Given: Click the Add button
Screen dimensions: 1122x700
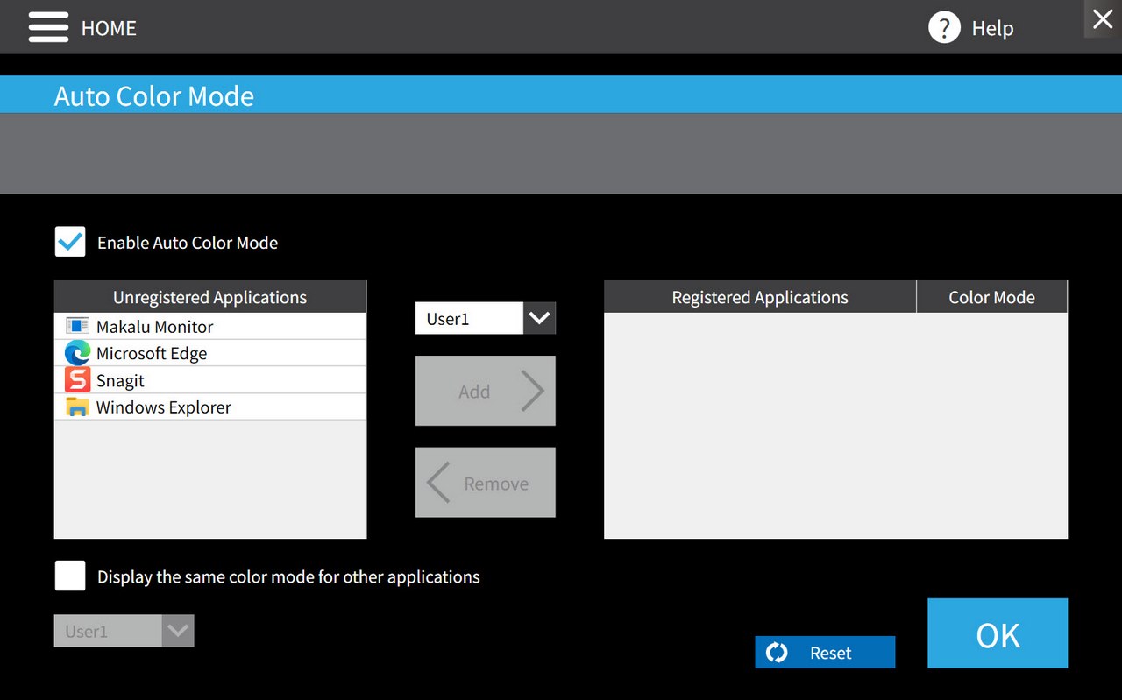Looking at the screenshot, I should [x=486, y=391].
